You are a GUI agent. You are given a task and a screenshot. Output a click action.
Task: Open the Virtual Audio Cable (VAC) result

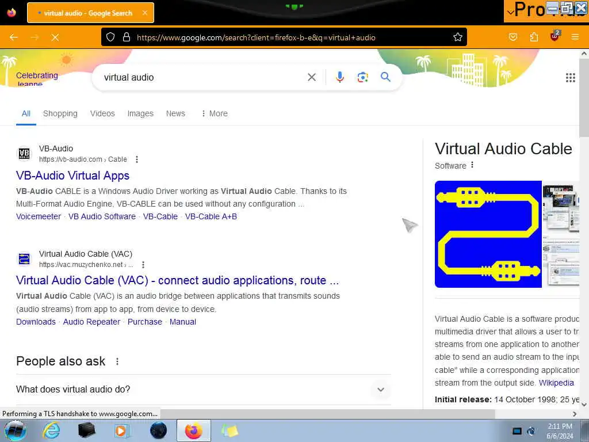pyautogui.click(x=177, y=280)
